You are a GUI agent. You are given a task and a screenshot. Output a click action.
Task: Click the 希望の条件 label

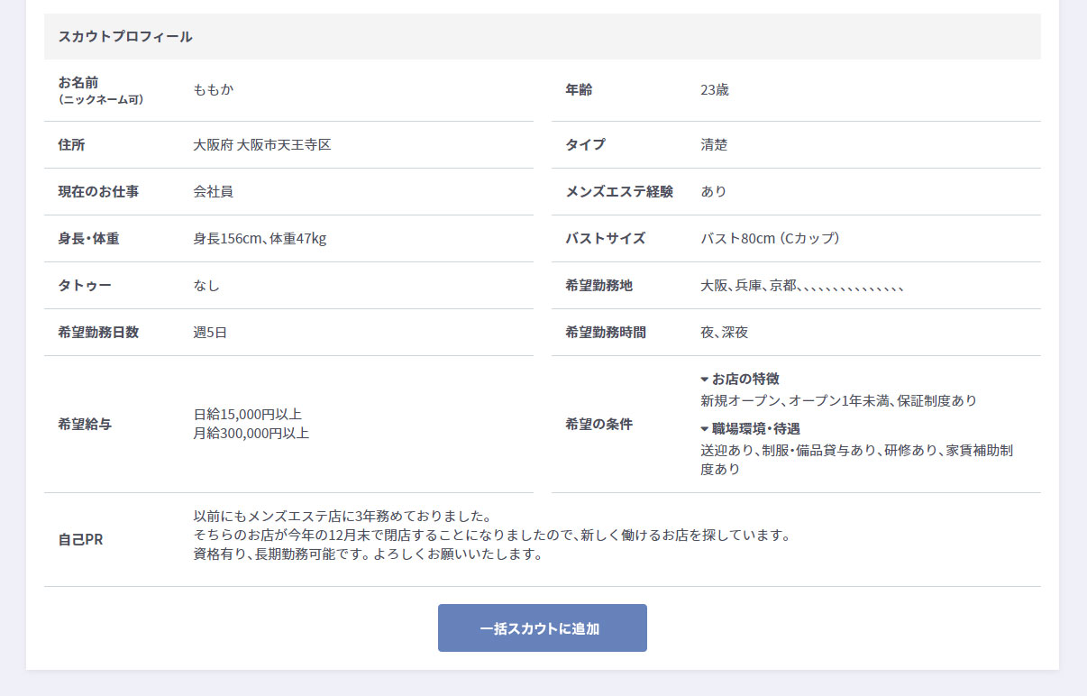[599, 424]
